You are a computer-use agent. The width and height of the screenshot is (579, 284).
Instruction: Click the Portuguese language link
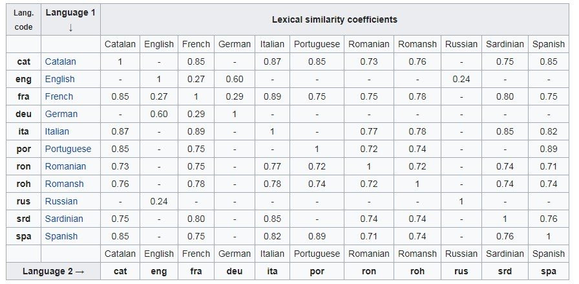pyautogui.click(x=68, y=149)
